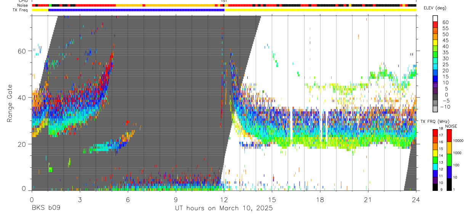Click the '18' tick on the time axis
The height and width of the screenshot is (216, 468).
point(320,199)
